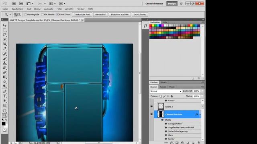Image resolution: width=257 pixels, height=144 pixels.
Task: Enable the Fenstergröße checkbox
Action: click(x=26, y=14)
